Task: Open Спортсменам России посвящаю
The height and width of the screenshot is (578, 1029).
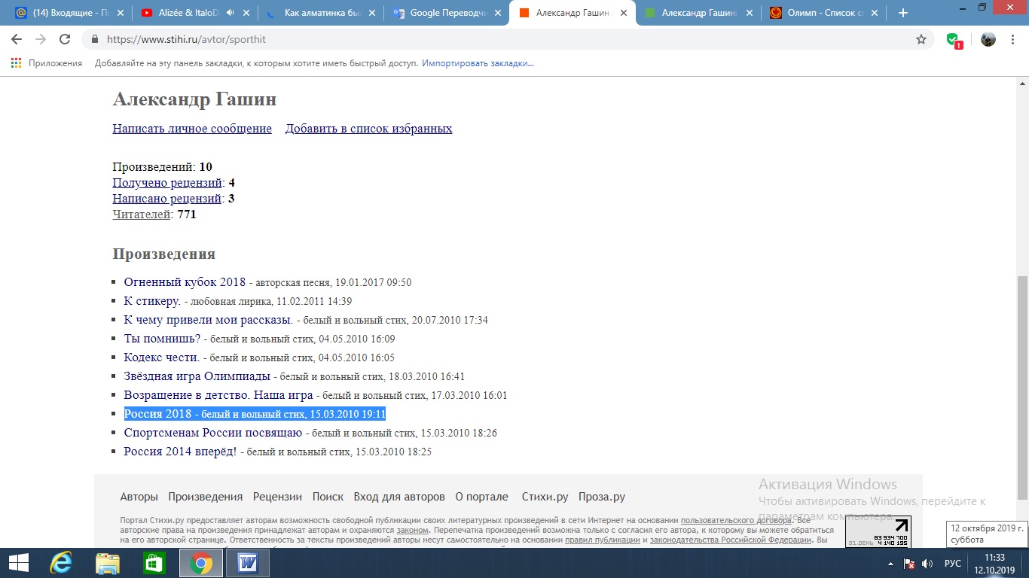Action: (x=213, y=433)
